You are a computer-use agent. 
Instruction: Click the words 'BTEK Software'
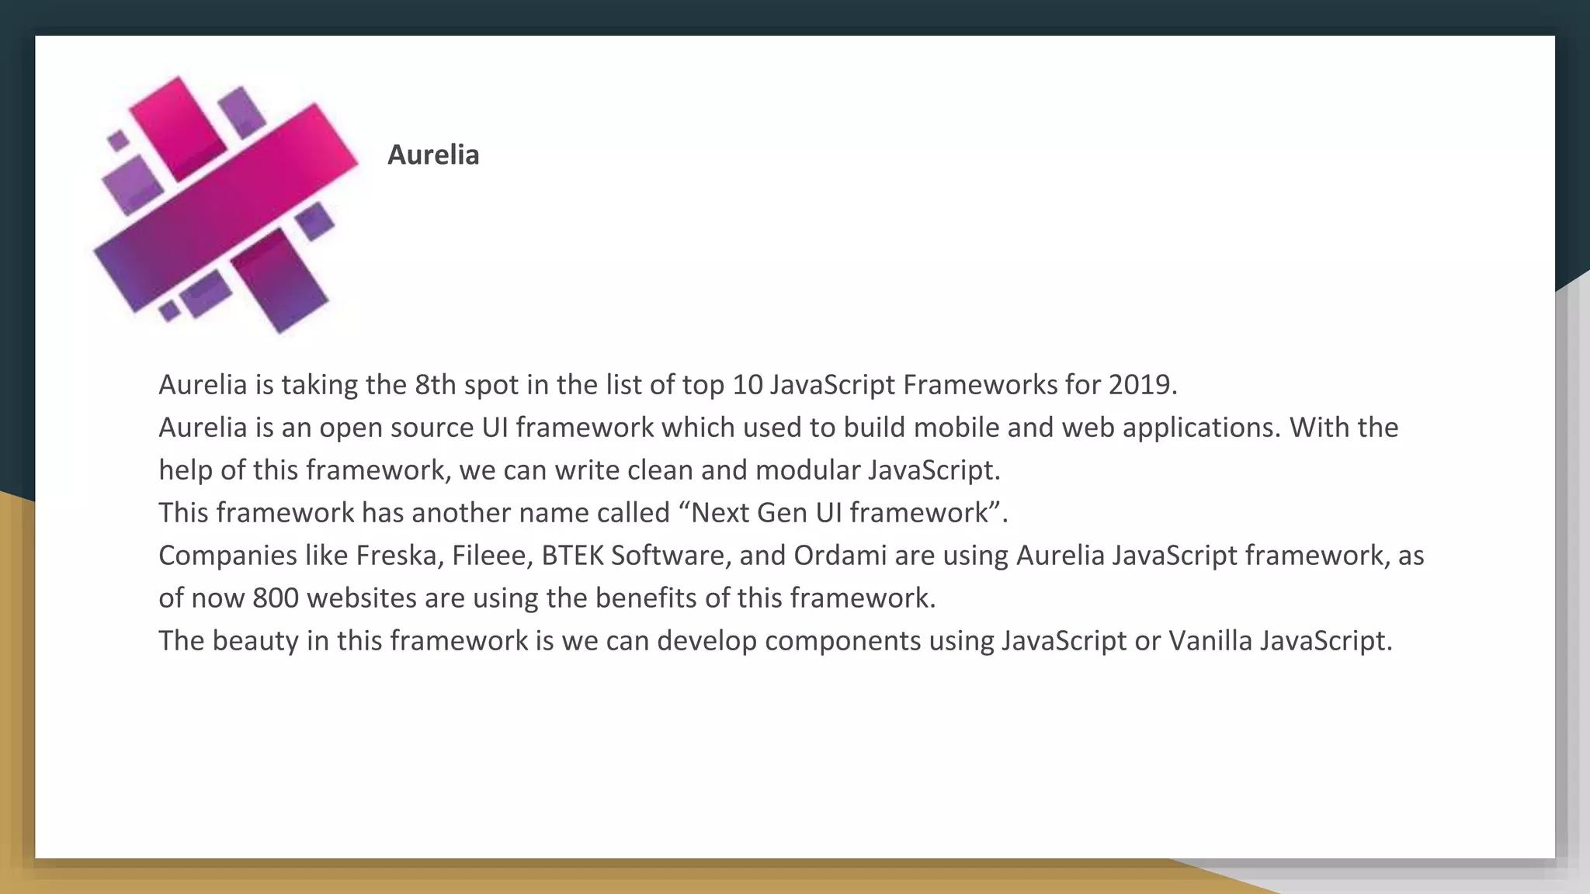click(634, 556)
